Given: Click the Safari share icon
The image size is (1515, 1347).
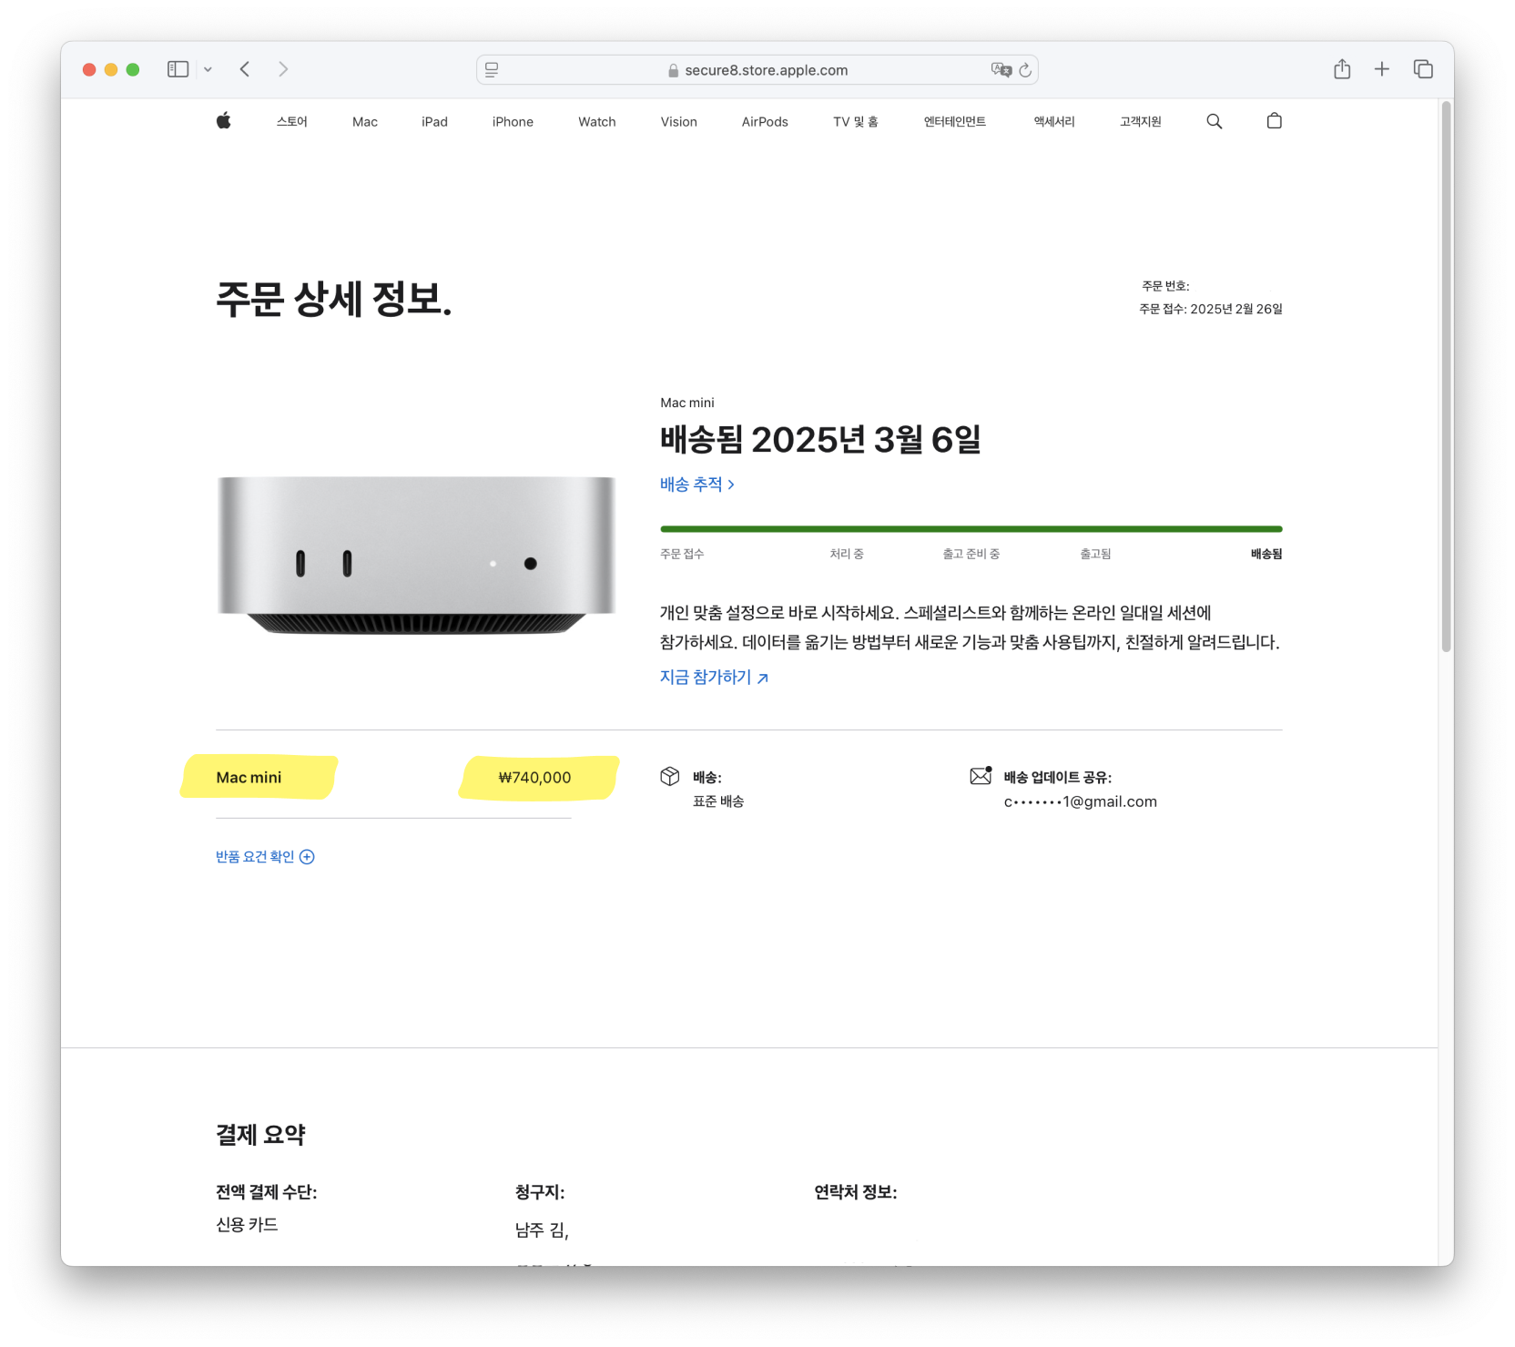Looking at the screenshot, I should click(1341, 68).
